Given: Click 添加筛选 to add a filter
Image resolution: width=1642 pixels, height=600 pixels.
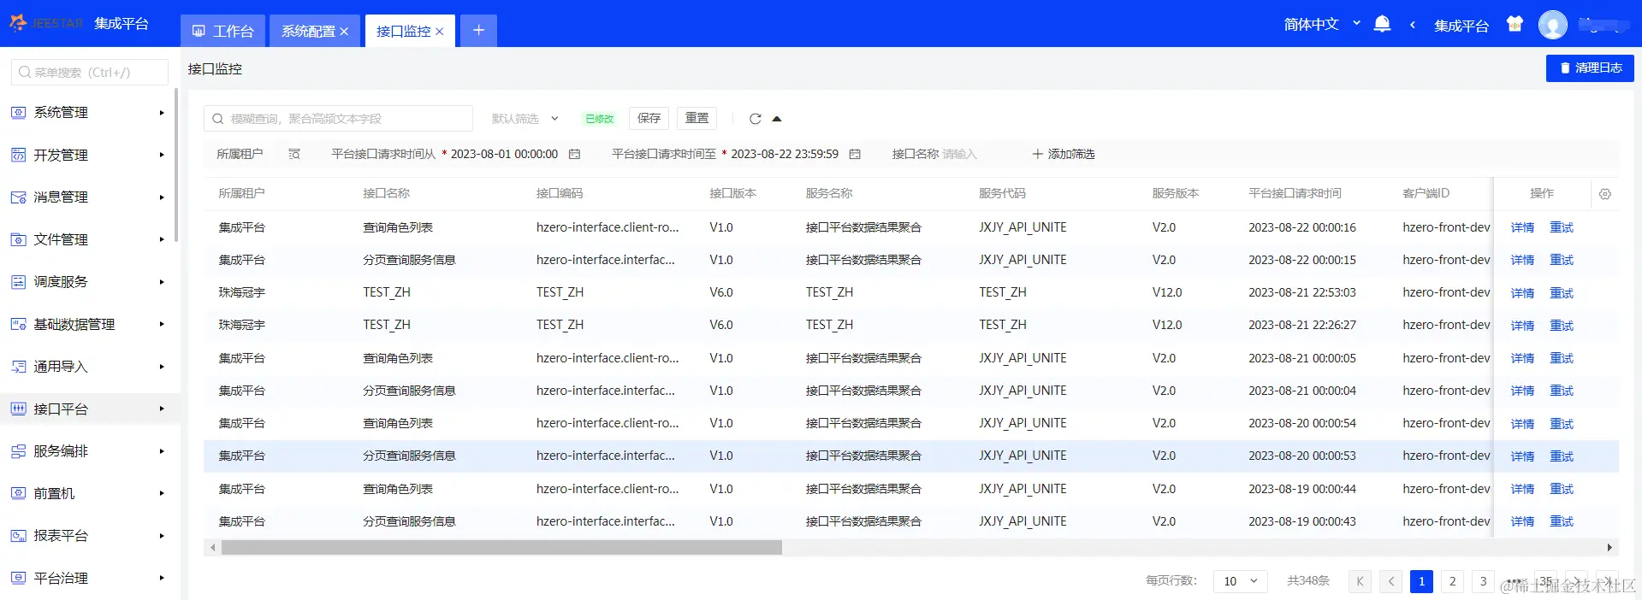Looking at the screenshot, I should (1064, 154).
